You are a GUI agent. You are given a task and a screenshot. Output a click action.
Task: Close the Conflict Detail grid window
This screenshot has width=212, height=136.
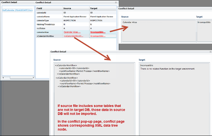point(115,2)
